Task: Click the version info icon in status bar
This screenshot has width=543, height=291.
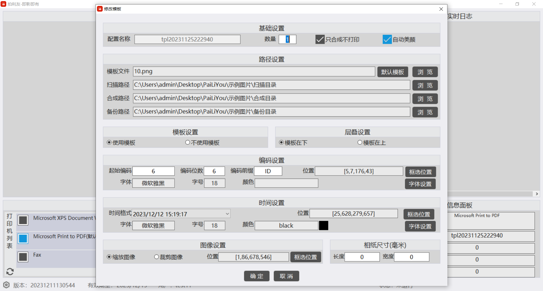Action: (x=7, y=285)
